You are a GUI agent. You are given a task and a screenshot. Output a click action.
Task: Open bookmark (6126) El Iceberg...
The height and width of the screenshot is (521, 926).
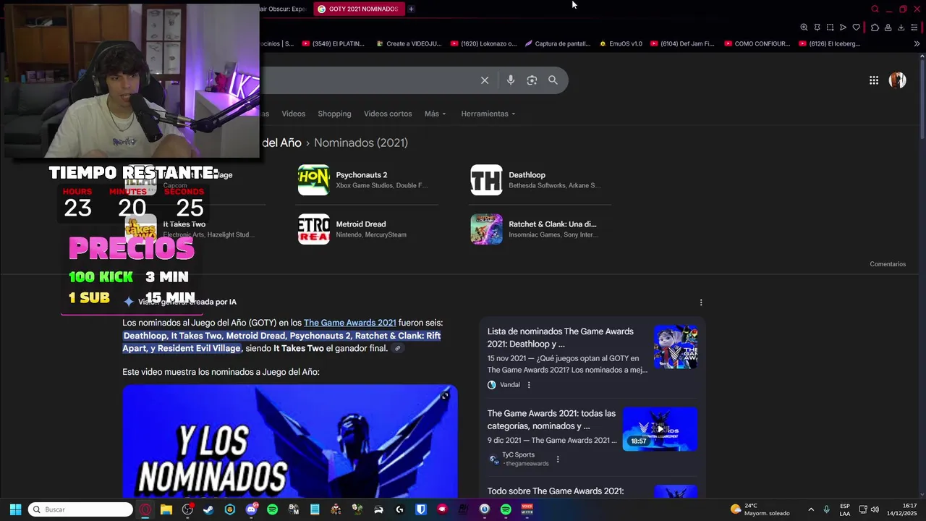830,43
